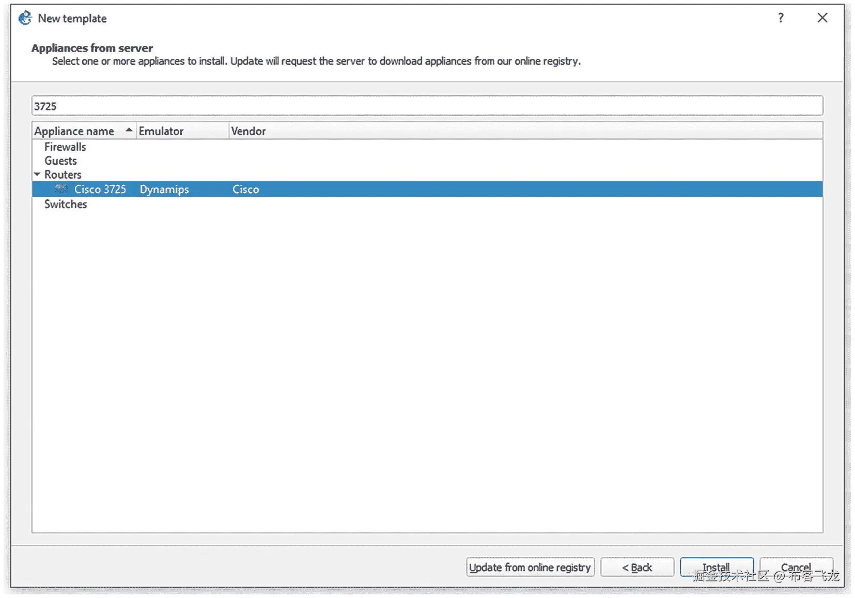Close the New template dialog
Viewport: 855px width, 598px height.
pos(822,18)
